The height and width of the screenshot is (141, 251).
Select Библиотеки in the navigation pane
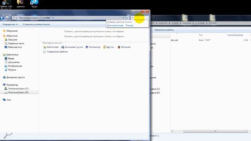12,55
